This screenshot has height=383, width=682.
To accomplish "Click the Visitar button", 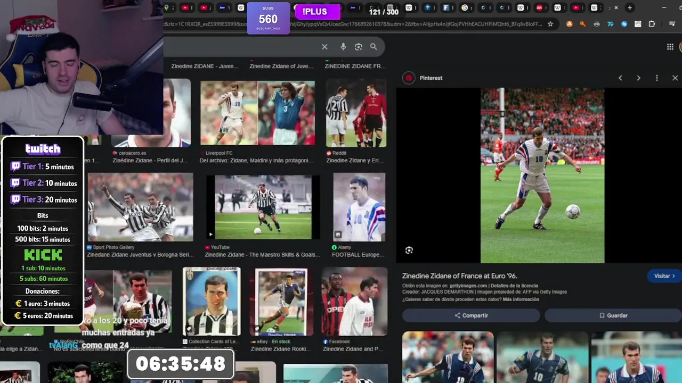I will pos(664,276).
